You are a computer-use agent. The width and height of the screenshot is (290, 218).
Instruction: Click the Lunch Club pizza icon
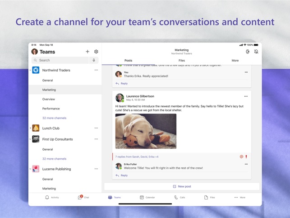click(x=36, y=128)
